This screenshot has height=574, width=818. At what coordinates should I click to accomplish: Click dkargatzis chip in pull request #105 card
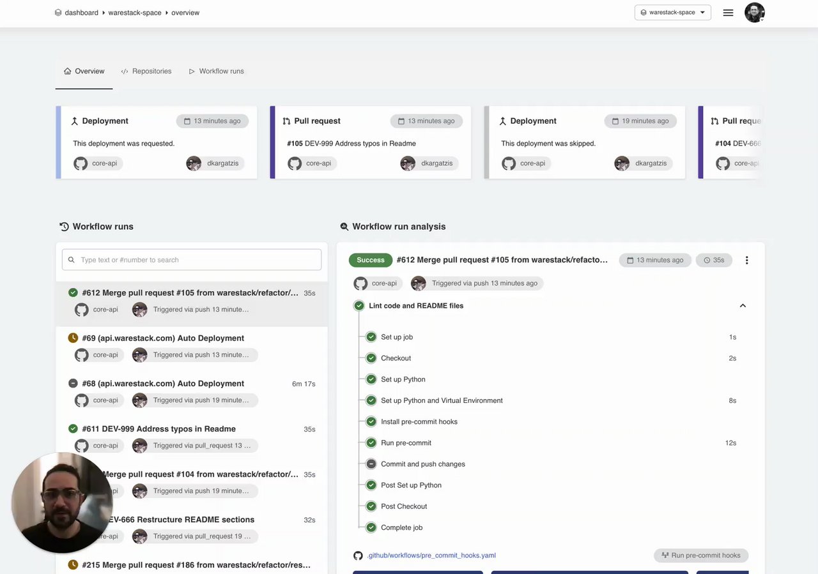429,163
